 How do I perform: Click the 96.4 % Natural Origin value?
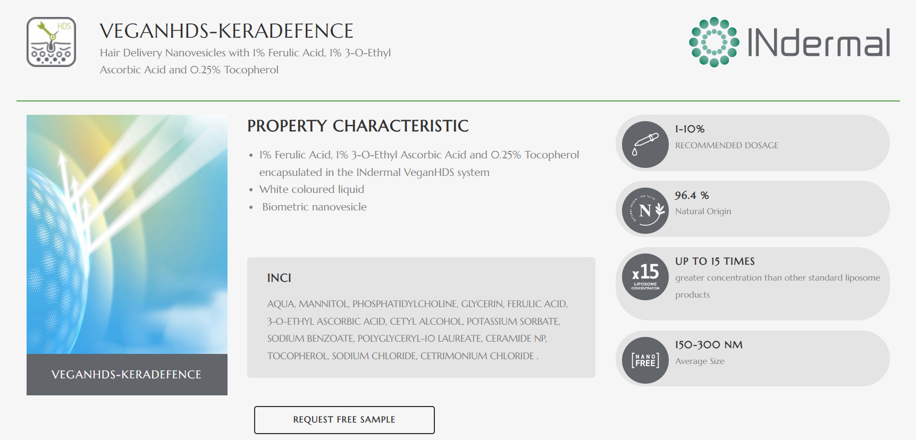692,196
